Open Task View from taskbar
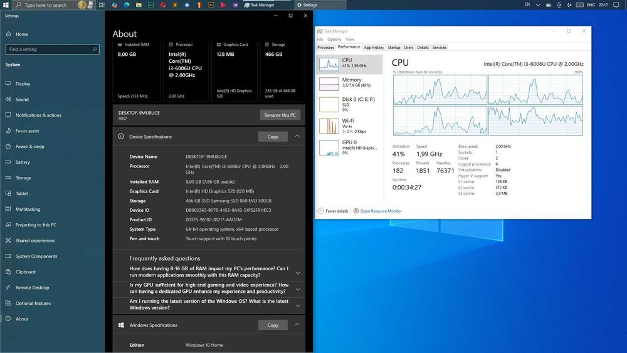 pyautogui.click(x=102, y=5)
